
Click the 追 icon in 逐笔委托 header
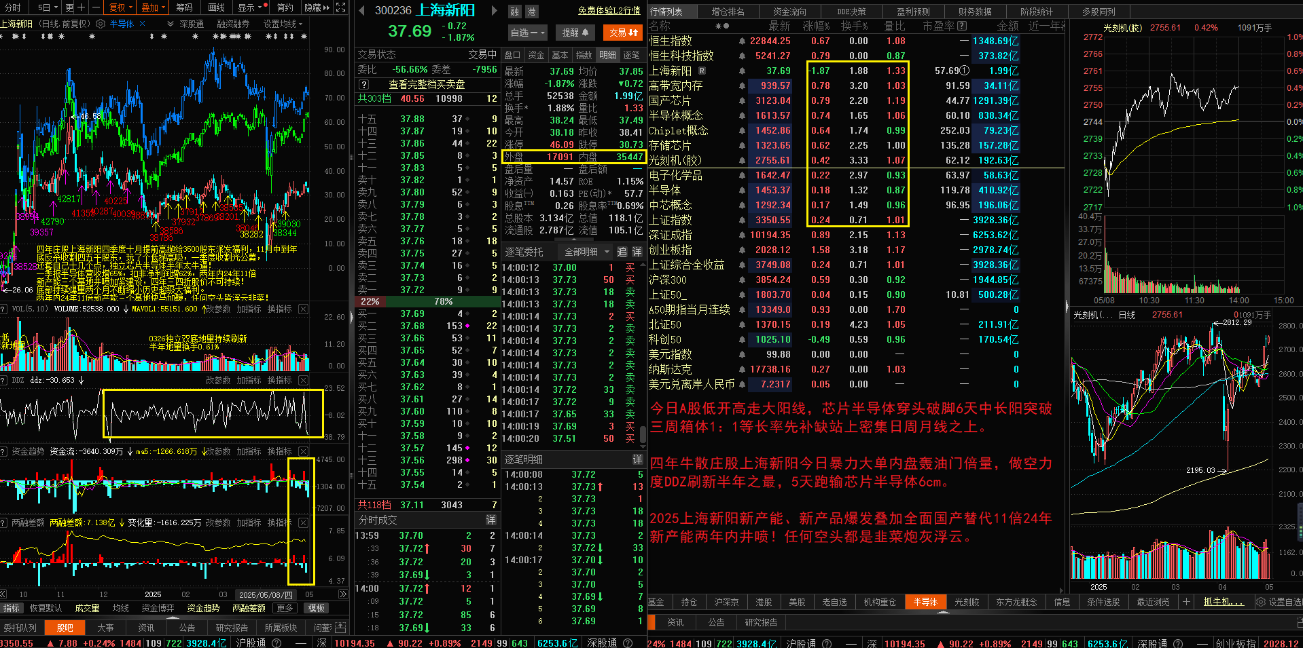(x=622, y=252)
